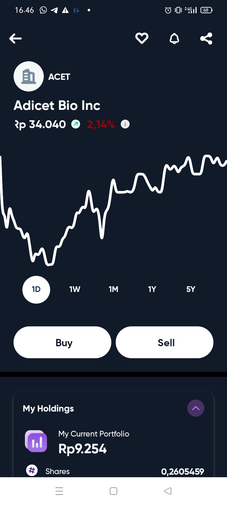Switch chart to 1M range
The width and height of the screenshot is (227, 505).
113,289
